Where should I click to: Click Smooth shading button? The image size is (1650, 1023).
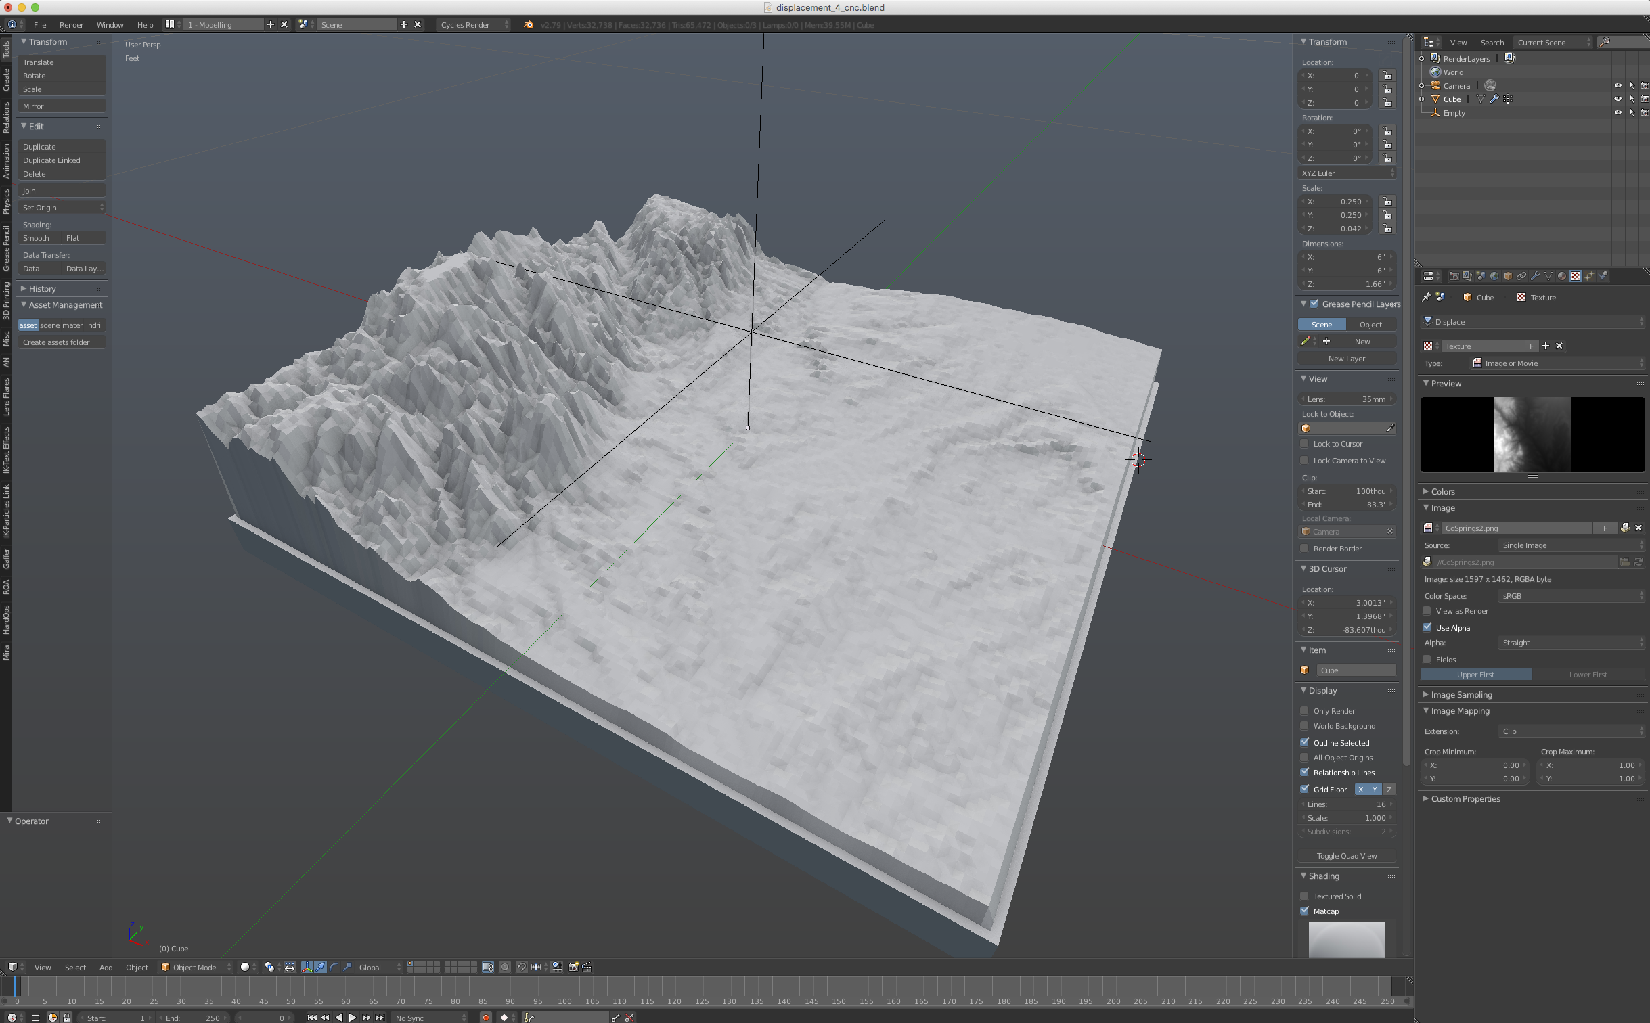39,238
